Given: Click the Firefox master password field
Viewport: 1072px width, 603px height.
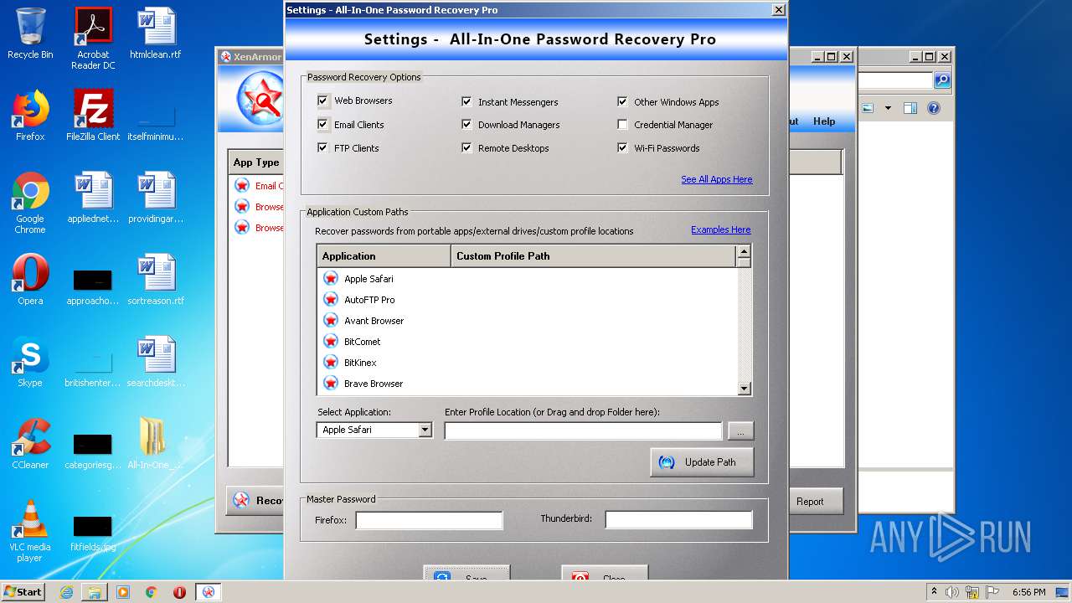Looking at the screenshot, I should (x=429, y=520).
